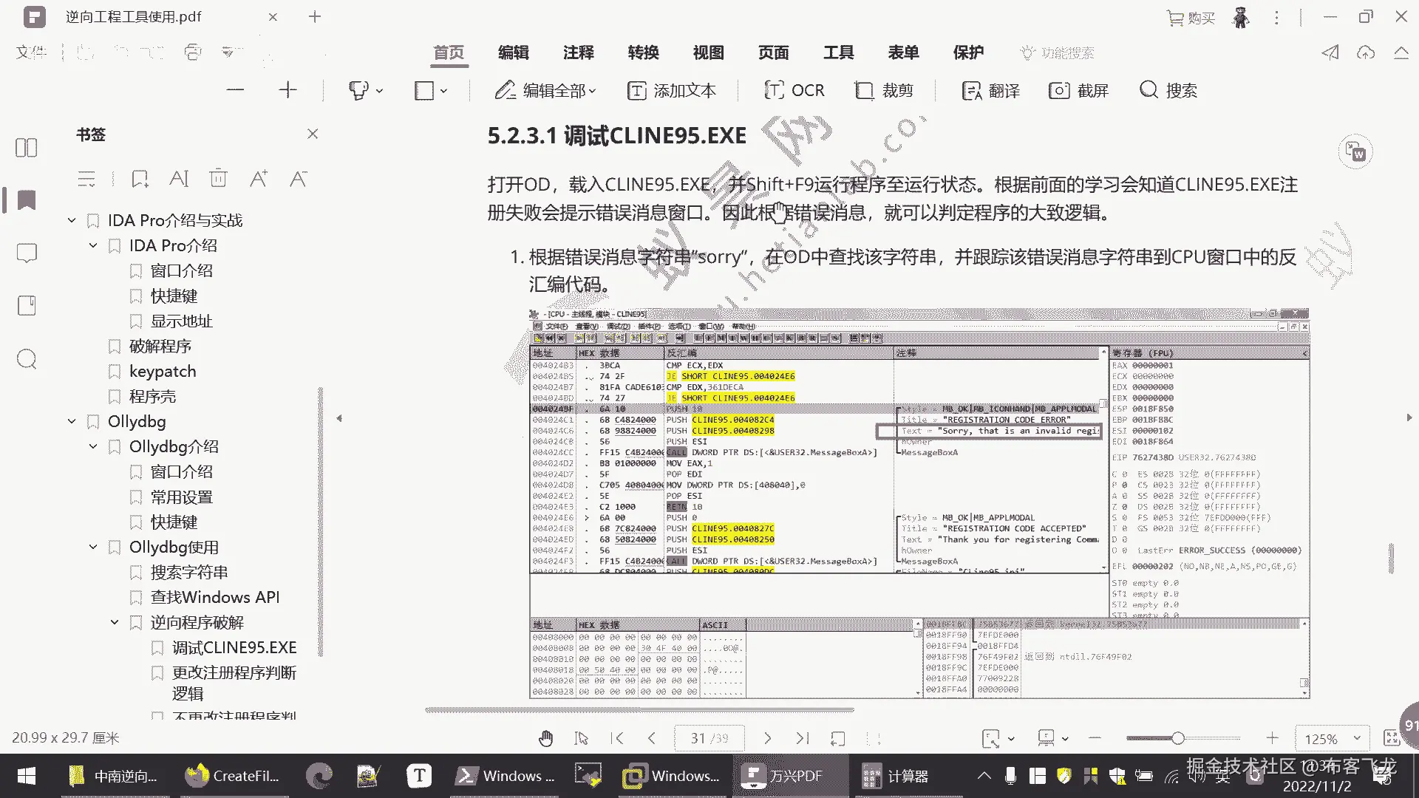Click the Screenshot (截屏) tool

(1079, 90)
